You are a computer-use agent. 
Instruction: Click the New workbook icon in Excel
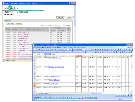35,50
